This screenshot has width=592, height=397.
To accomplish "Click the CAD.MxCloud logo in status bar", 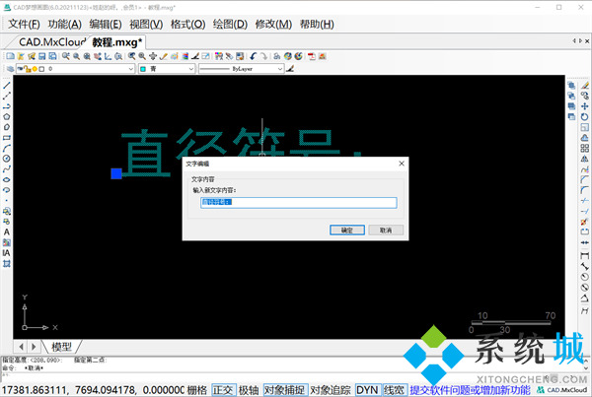I will pyautogui.click(x=561, y=390).
